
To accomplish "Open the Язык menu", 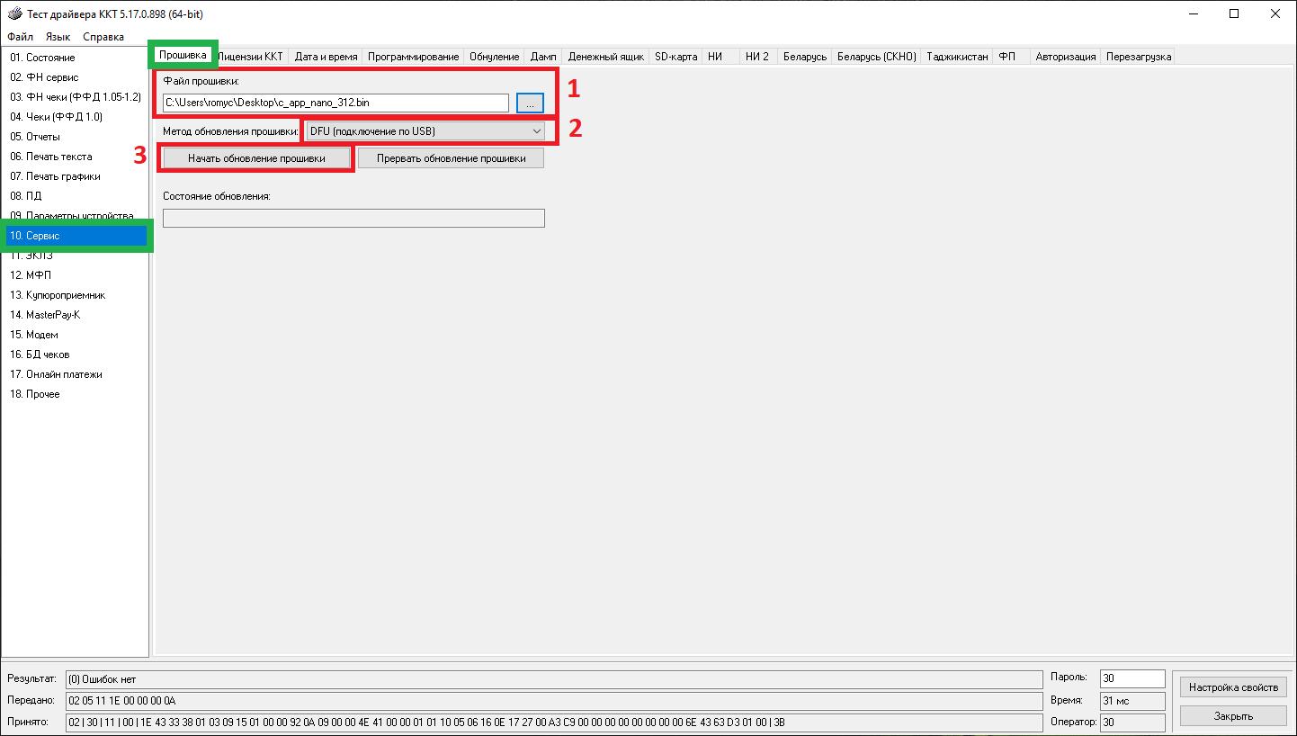I will (x=58, y=37).
